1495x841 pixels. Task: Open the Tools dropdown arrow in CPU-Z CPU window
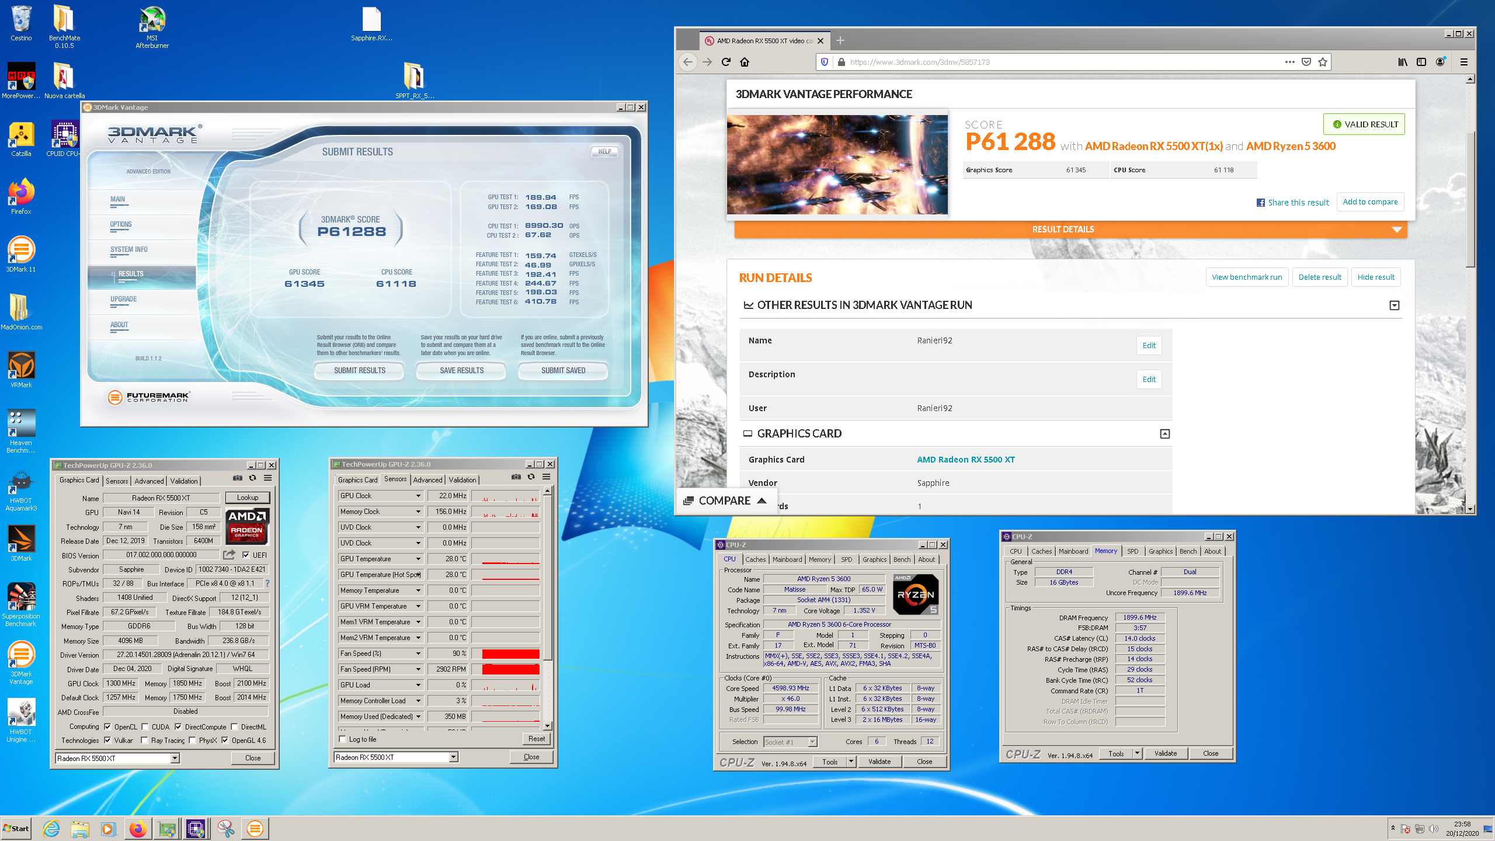click(851, 762)
